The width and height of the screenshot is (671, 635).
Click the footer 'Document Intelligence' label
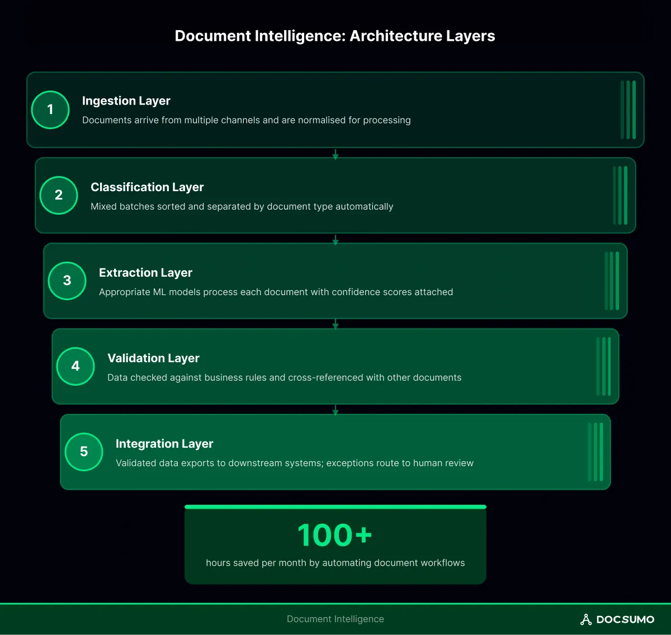[335, 619]
